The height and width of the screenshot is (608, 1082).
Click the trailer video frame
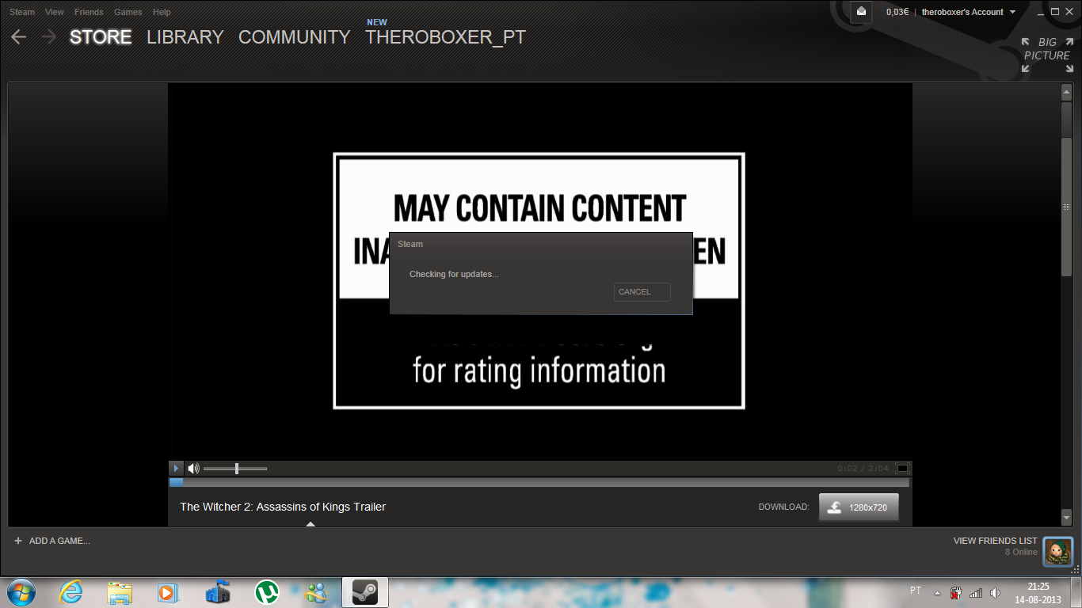click(539, 272)
